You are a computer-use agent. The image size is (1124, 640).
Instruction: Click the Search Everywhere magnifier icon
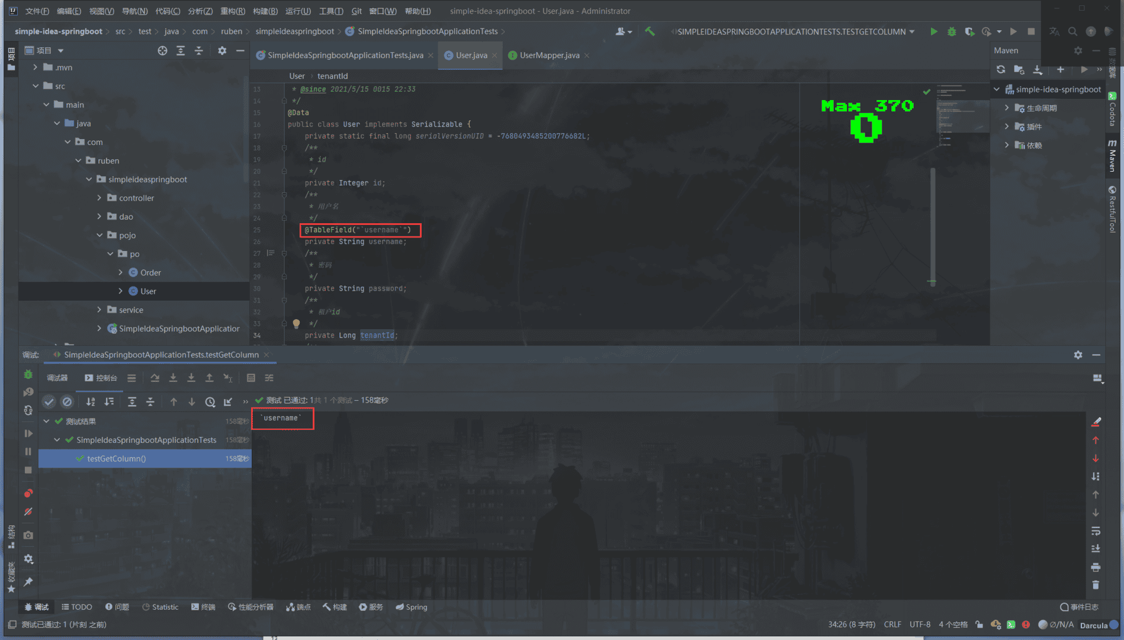(1072, 31)
